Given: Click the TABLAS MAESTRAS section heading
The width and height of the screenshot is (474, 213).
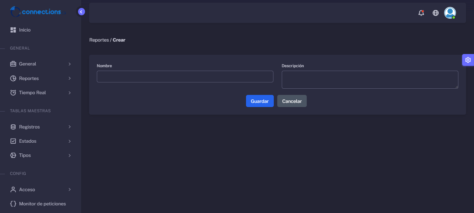Looking at the screenshot, I should tap(30, 111).
